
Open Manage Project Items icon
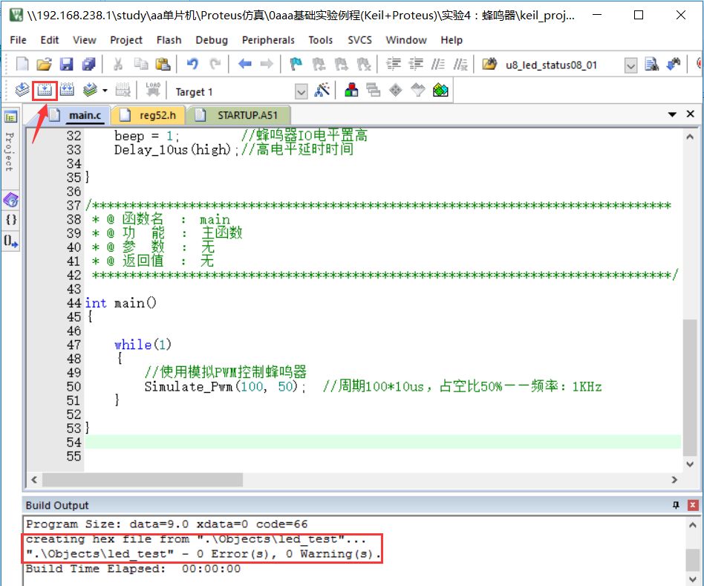pos(351,91)
